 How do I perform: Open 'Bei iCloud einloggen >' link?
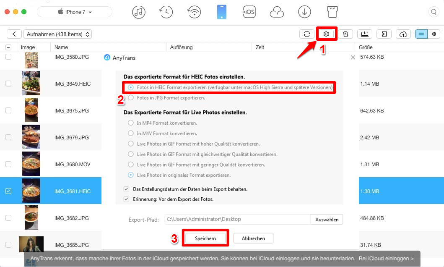[386, 259]
